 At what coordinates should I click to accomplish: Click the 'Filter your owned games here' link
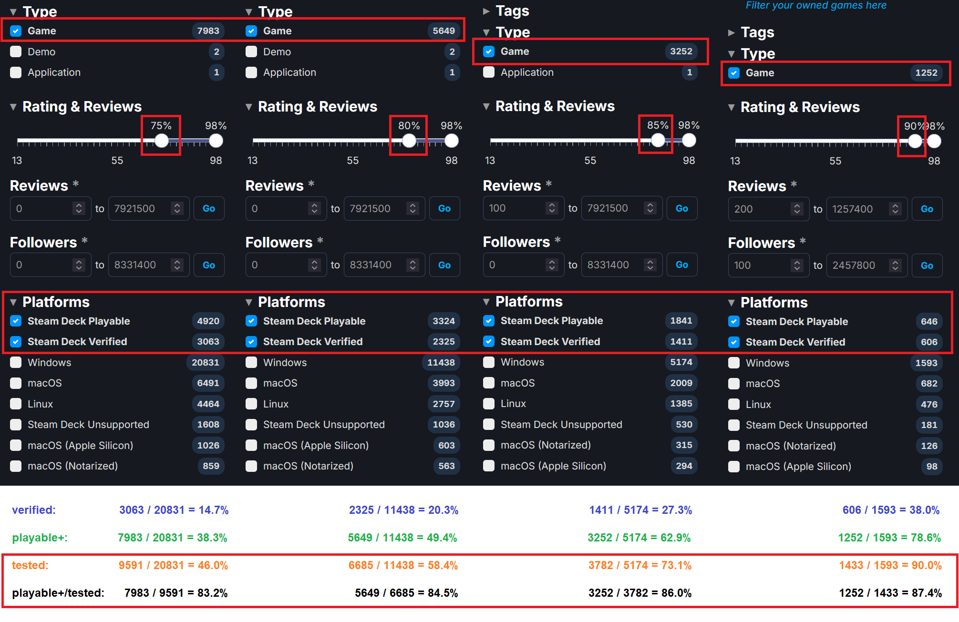[815, 6]
